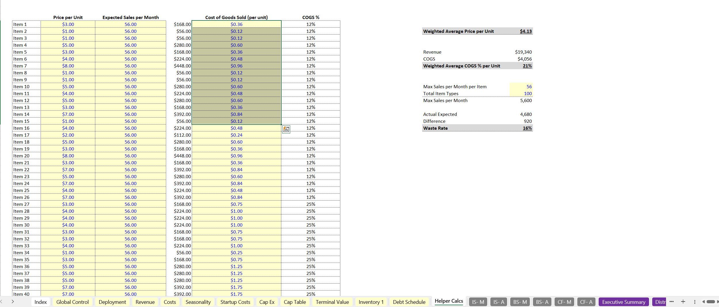
Task: Select Actual Expected value 4,680
Action: (x=526, y=114)
